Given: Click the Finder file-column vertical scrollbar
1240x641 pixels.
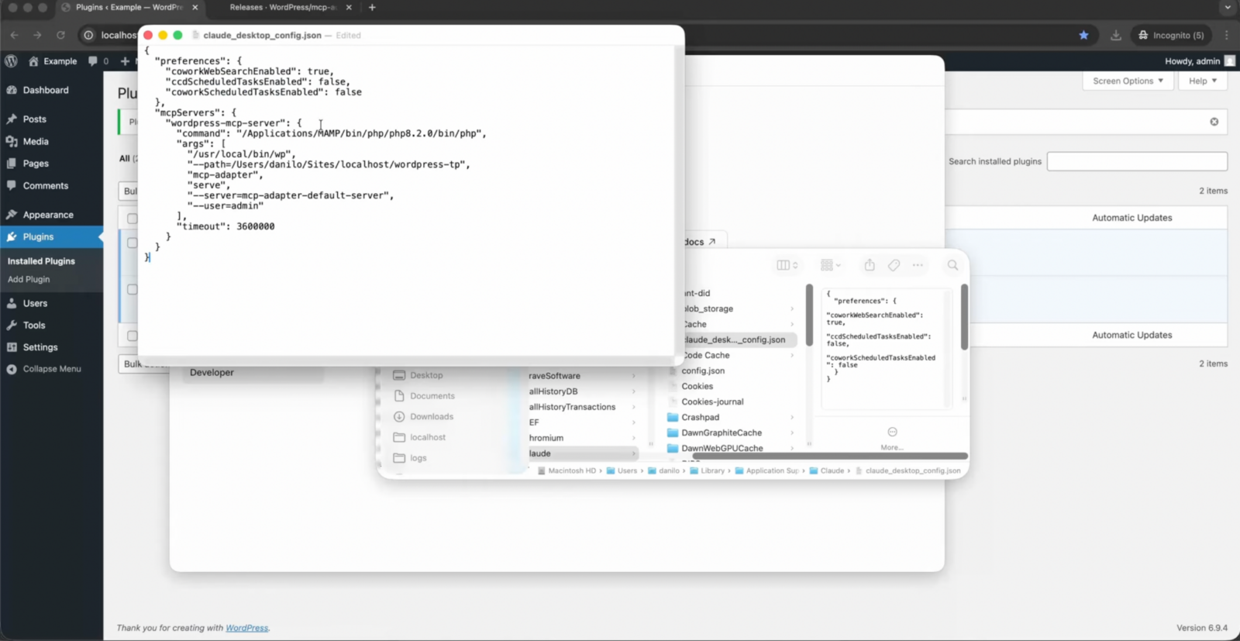Looking at the screenshot, I should point(809,315).
